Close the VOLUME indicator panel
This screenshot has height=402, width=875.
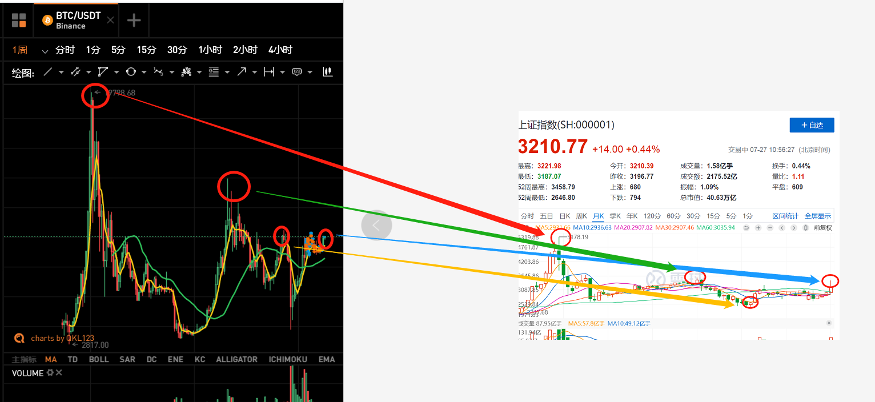tap(59, 373)
